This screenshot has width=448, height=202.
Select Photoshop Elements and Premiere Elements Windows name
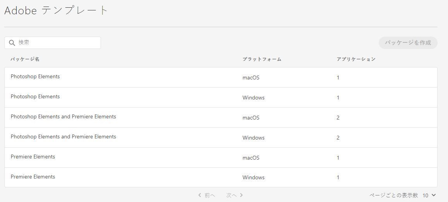point(63,136)
